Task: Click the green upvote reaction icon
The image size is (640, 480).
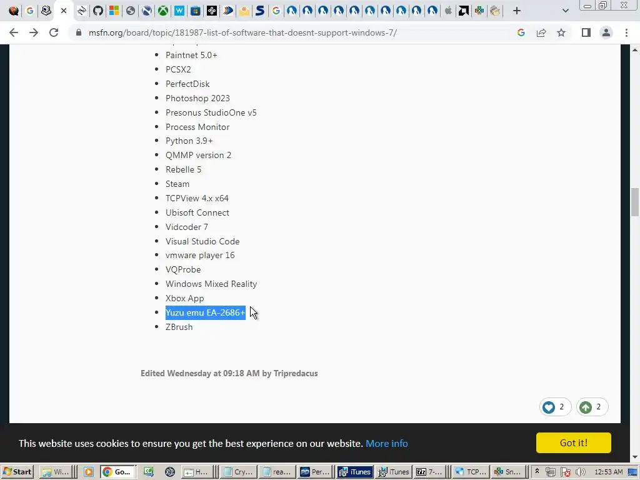Action: pyautogui.click(x=586, y=407)
